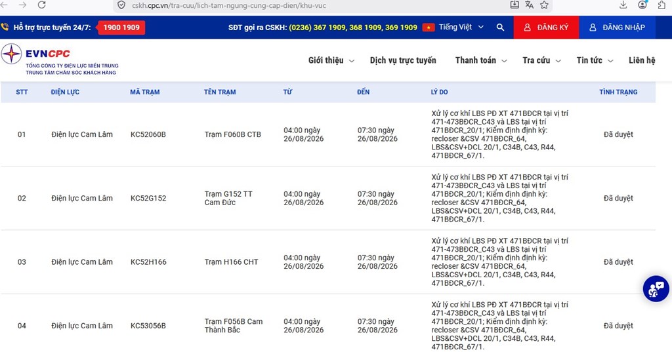672x352 pixels.
Task: Open the floating chat support icon
Action: pos(656,289)
